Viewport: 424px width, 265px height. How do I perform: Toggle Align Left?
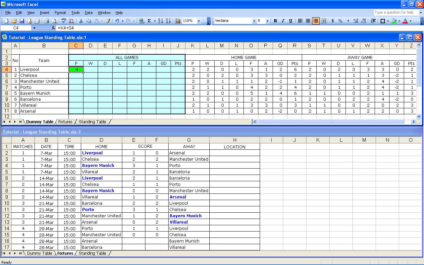click(300, 21)
